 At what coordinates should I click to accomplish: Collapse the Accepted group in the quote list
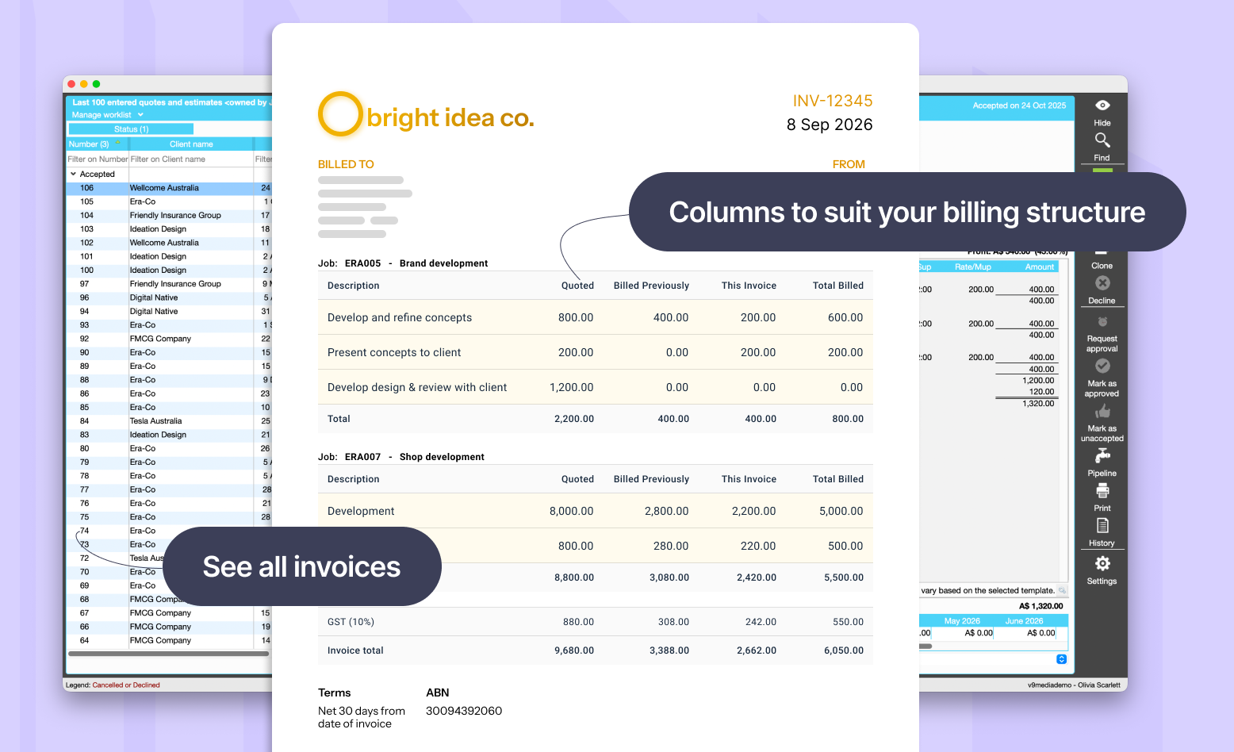click(73, 175)
